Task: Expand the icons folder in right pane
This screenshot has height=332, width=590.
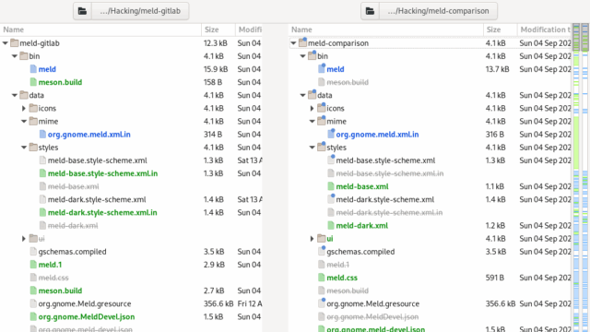Action: pos(312,109)
